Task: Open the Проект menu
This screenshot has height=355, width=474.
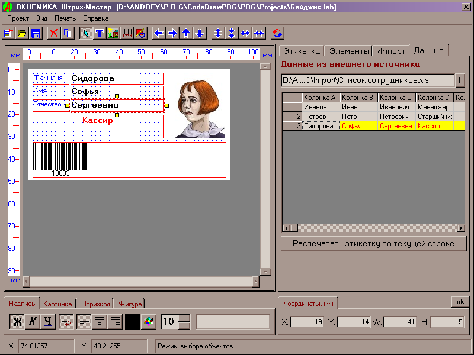Action: (18, 18)
